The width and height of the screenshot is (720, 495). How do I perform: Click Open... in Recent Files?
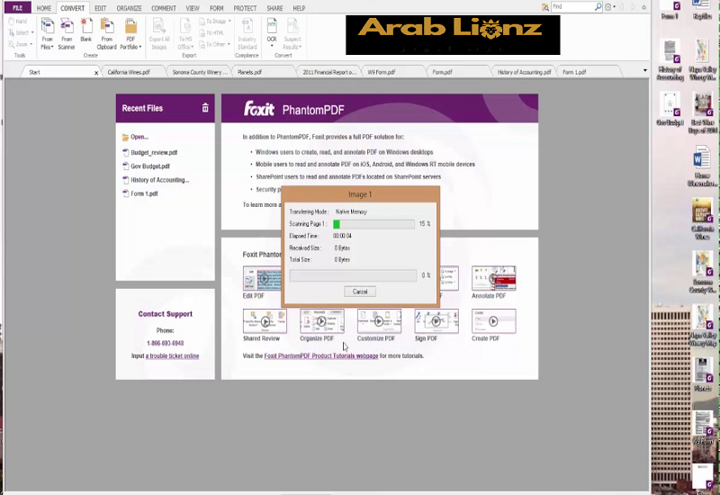pyautogui.click(x=139, y=137)
